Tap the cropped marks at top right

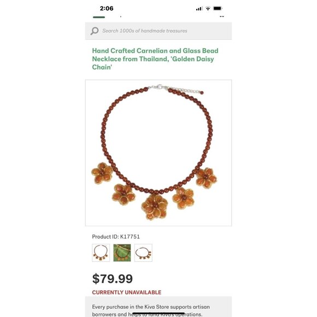[x=222, y=16]
